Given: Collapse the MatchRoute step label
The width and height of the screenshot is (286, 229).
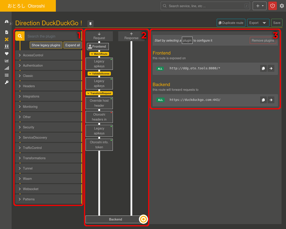Looking at the screenshot, I should pyautogui.click(x=99, y=54).
